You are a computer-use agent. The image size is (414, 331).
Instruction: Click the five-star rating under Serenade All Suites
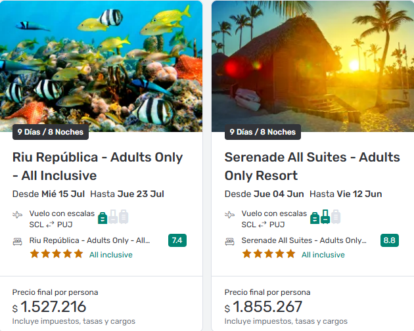coord(269,254)
